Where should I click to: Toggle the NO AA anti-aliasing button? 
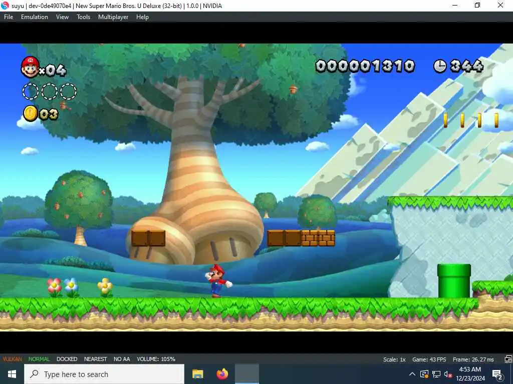122,359
